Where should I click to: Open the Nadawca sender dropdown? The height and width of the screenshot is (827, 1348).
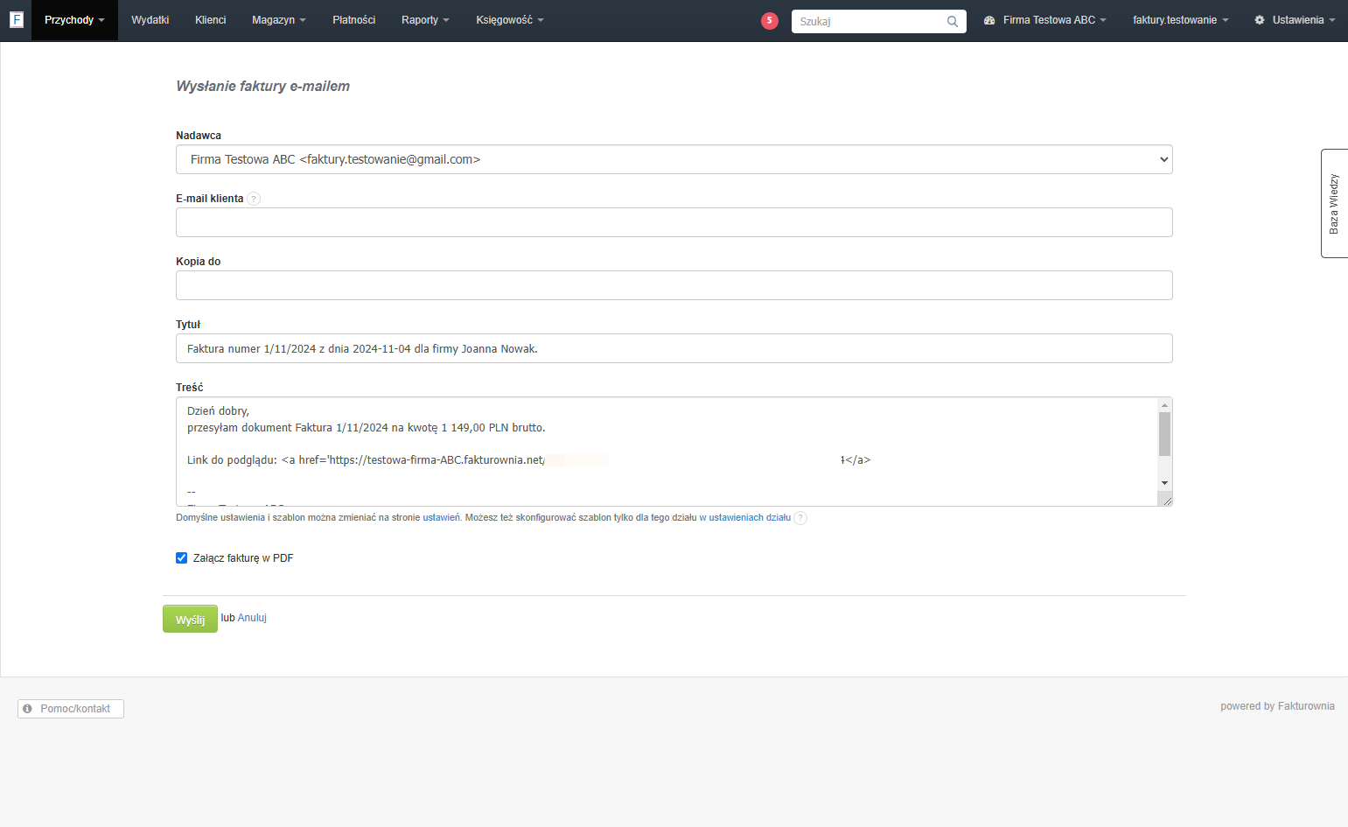point(674,159)
